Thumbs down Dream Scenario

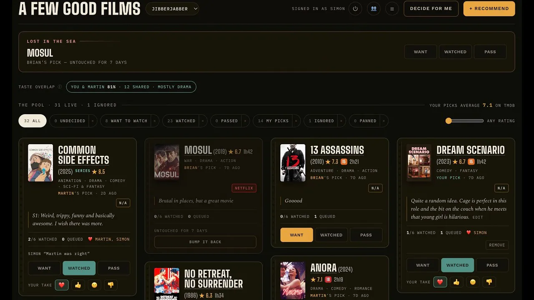tap(489, 282)
